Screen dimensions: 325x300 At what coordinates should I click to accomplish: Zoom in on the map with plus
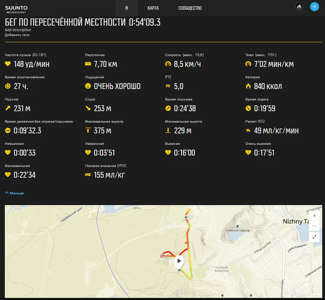[314, 216]
